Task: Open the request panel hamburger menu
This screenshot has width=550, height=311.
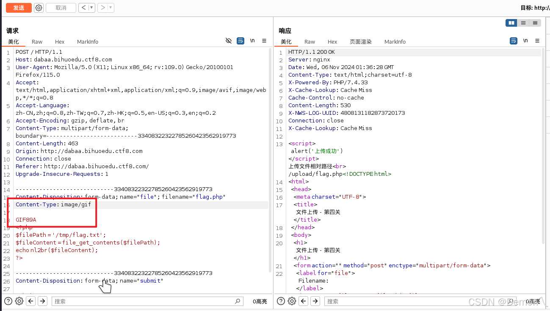Action: tap(264, 41)
